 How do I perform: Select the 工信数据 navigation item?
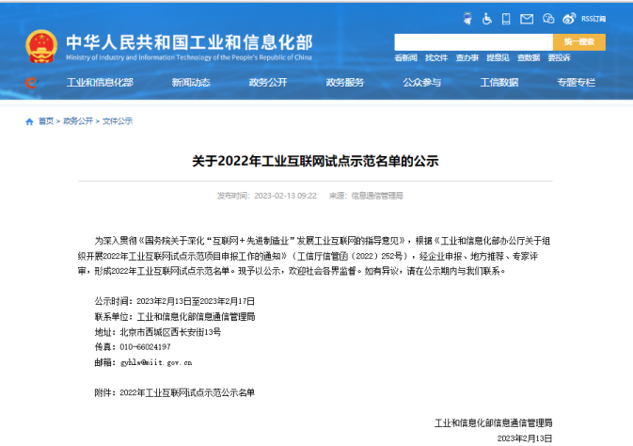coord(499,83)
